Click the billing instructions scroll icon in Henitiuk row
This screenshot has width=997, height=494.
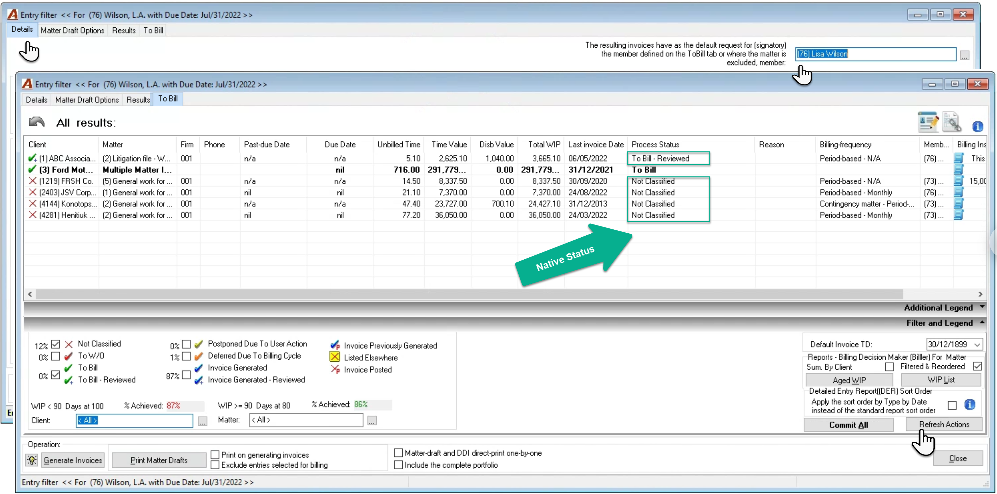[958, 215]
